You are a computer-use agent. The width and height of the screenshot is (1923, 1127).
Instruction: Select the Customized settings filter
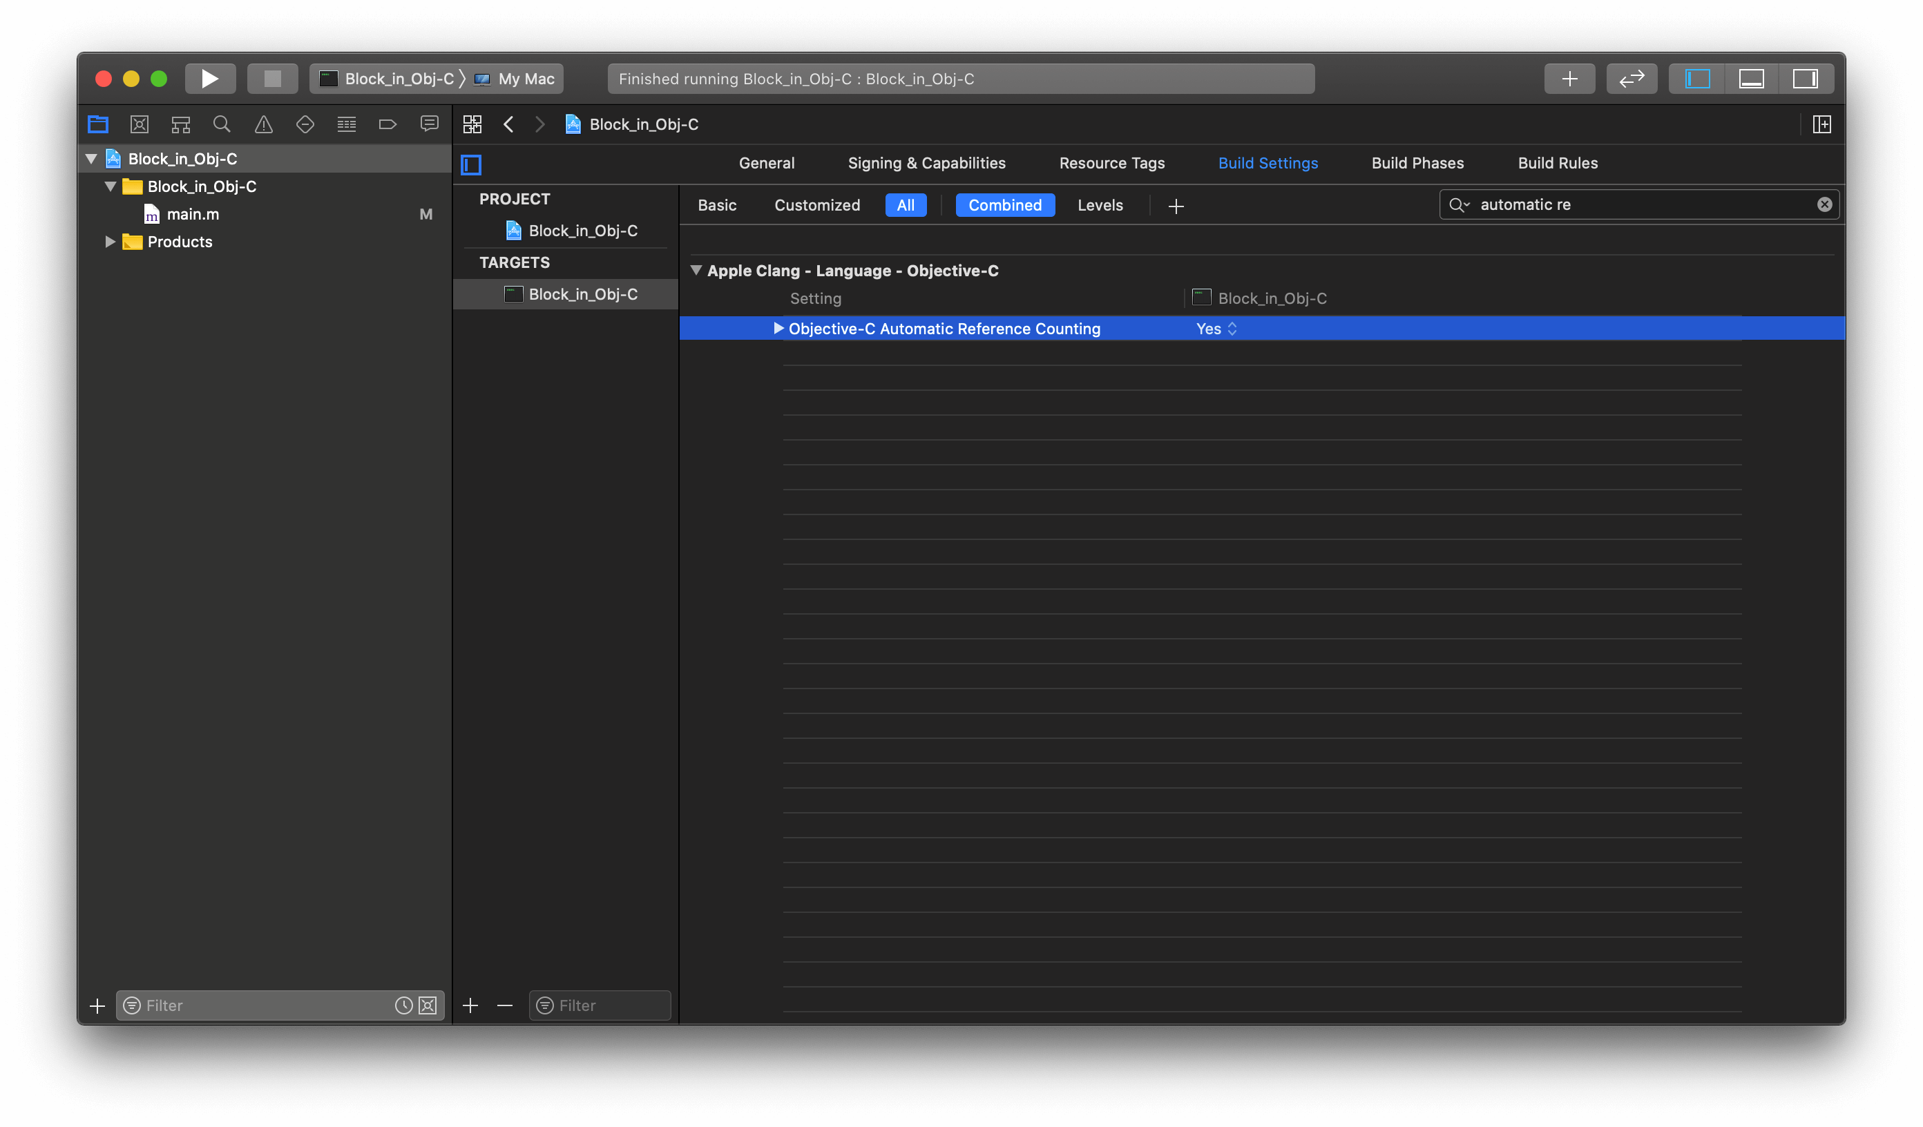816,205
